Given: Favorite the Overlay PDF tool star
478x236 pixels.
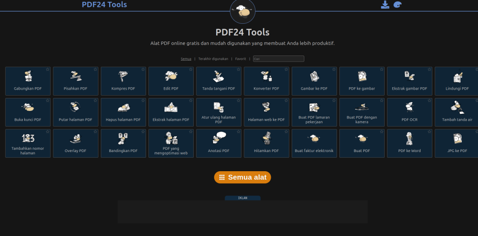Looking at the screenshot, I should click(95, 132).
